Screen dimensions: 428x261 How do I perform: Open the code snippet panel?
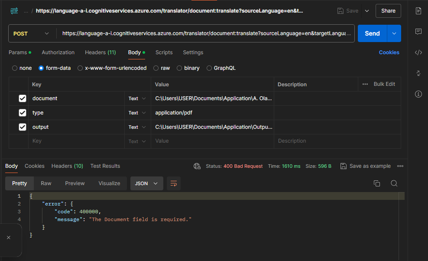point(418,52)
